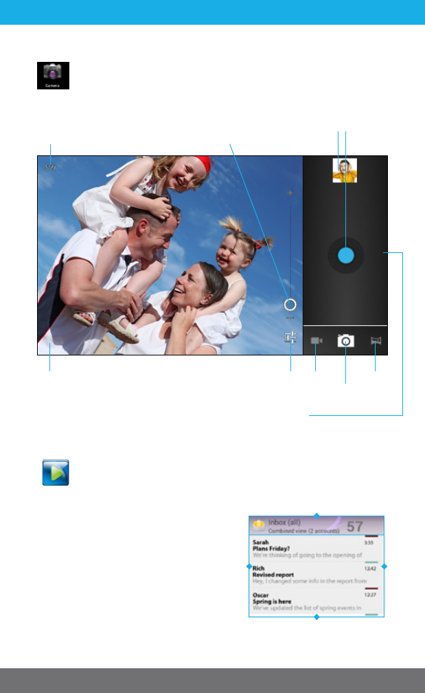Open Rich's Revised report email
The image size is (425, 693).
pos(317,574)
